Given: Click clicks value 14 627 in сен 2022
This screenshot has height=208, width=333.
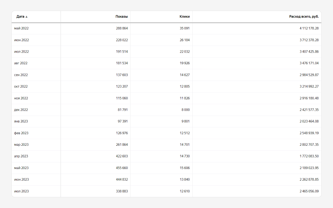Looking at the screenshot, I should coord(184,75).
